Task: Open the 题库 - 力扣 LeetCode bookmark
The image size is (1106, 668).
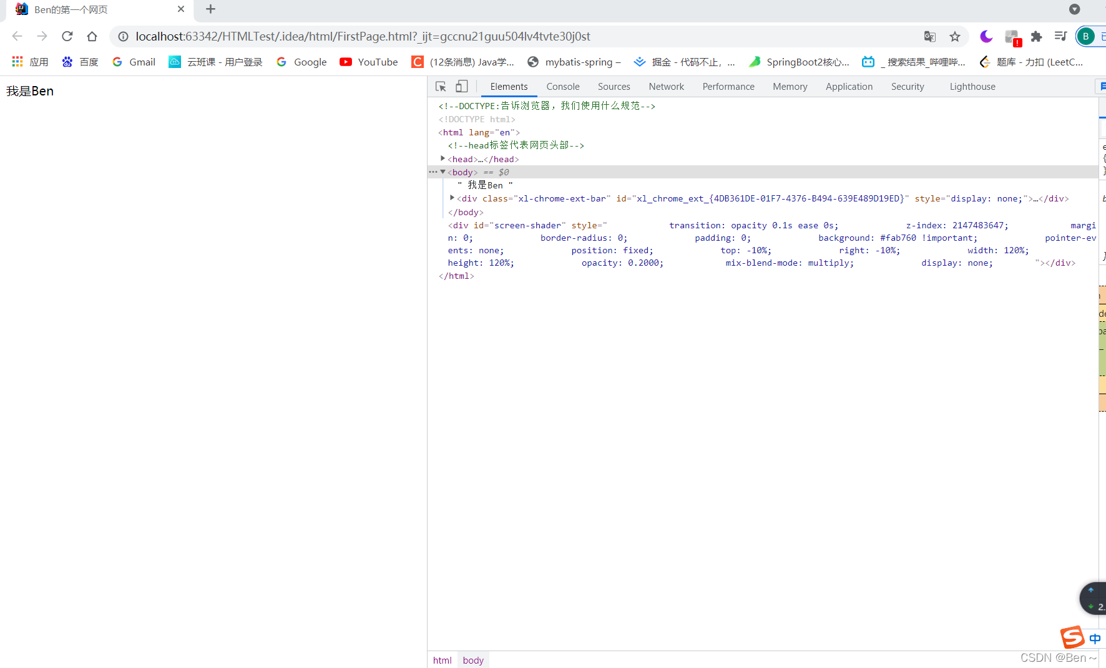Action: (x=1031, y=62)
